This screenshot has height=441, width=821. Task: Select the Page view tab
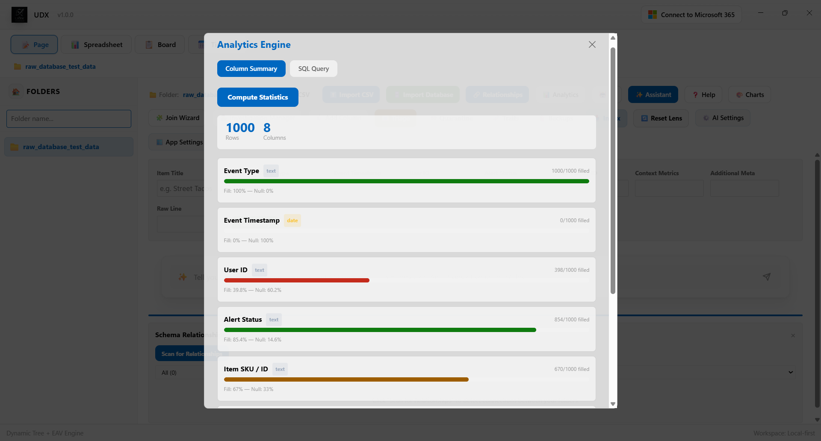point(34,44)
